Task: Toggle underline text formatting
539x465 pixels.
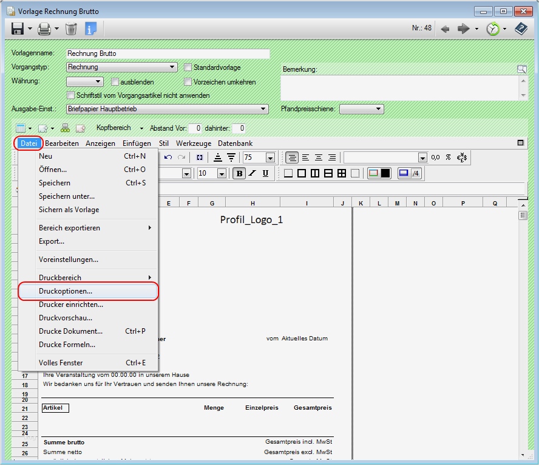Action: (265, 173)
